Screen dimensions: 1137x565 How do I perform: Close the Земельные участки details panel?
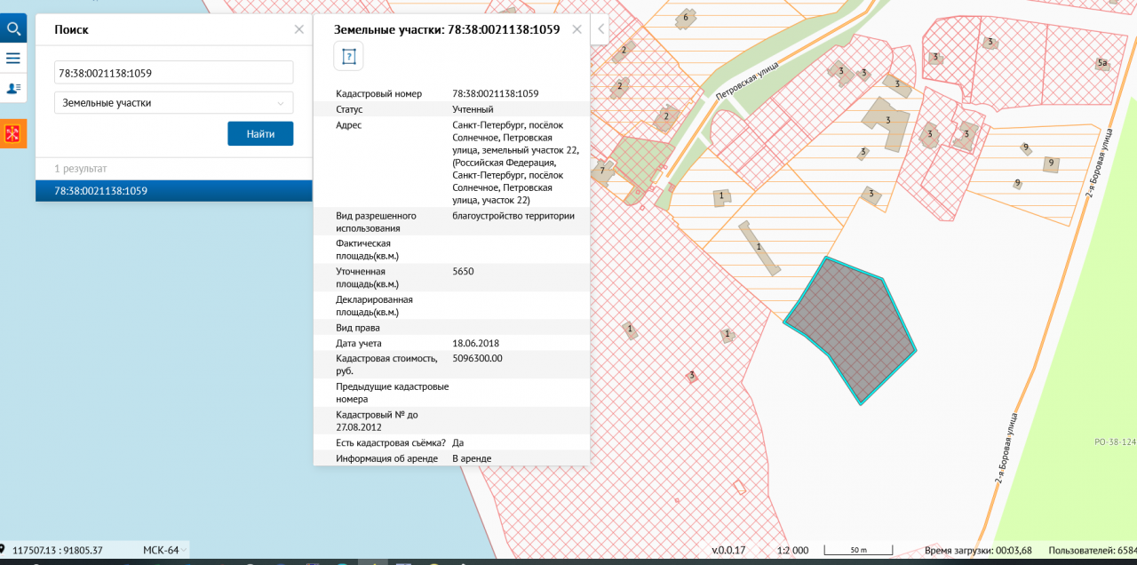tap(576, 29)
